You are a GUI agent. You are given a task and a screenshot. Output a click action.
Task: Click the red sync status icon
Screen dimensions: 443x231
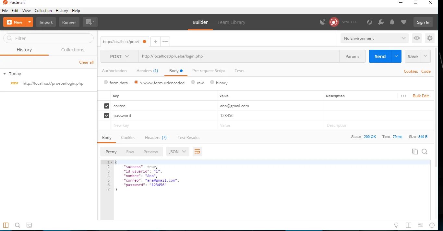tap(334, 22)
